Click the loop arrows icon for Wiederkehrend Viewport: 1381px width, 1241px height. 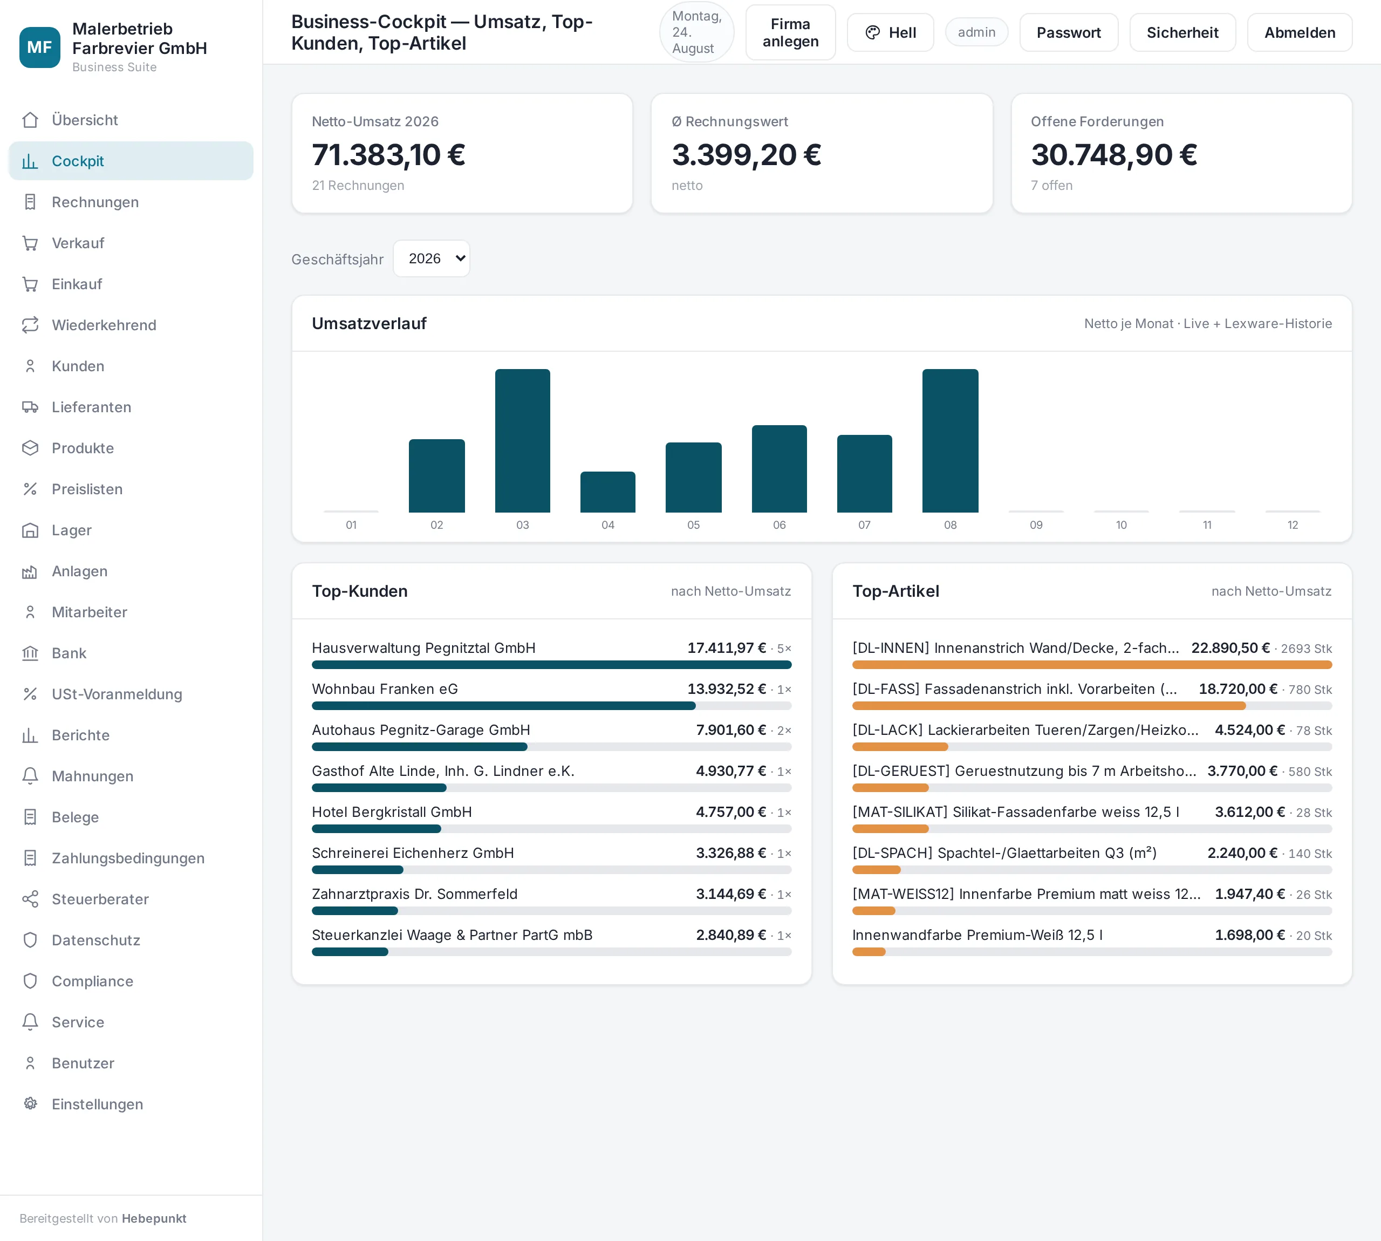pyautogui.click(x=30, y=325)
